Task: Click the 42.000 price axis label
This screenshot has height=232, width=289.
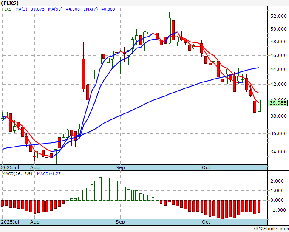Action: (278, 85)
